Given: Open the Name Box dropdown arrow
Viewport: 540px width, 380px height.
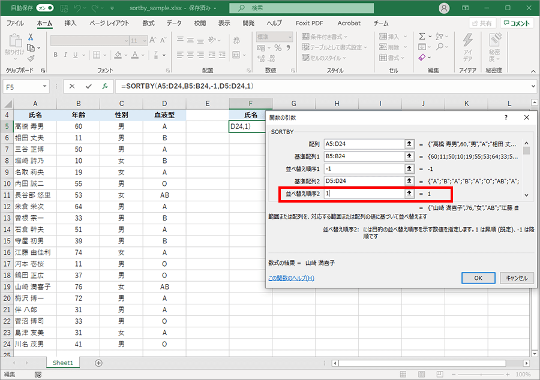Looking at the screenshot, I should [x=45, y=86].
